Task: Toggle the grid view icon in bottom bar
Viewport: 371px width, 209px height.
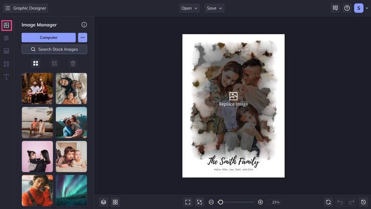Action: click(115, 202)
